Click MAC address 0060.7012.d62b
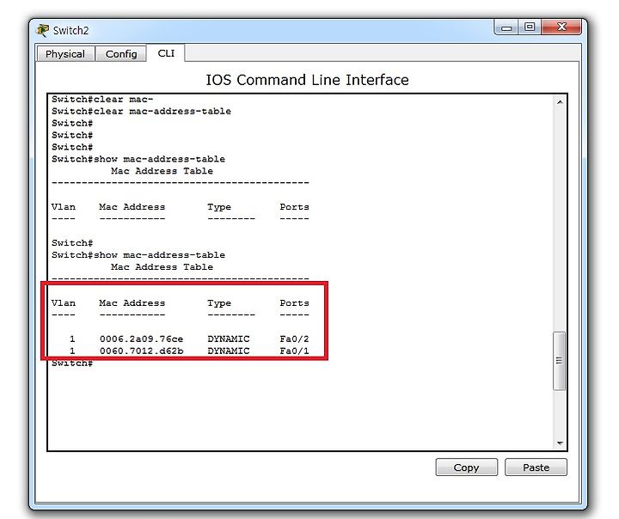Screen dimensions: 619x519 pyautogui.click(x=141, y=351)
